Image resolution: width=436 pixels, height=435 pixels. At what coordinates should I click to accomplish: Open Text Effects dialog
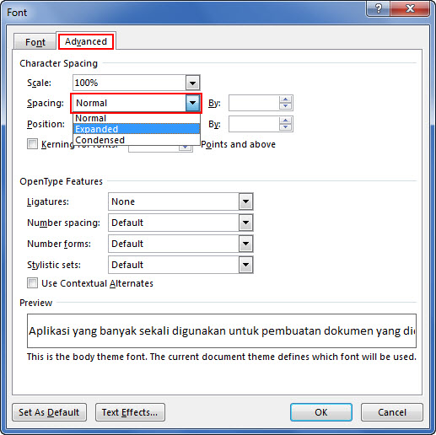coord(130,412)
